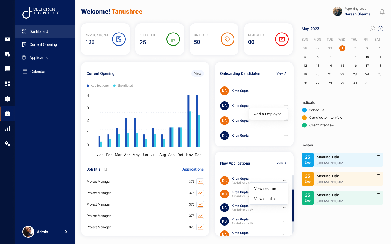Click View All in Onboarding Candidates

pyautogui.click(x=282, y=73)
